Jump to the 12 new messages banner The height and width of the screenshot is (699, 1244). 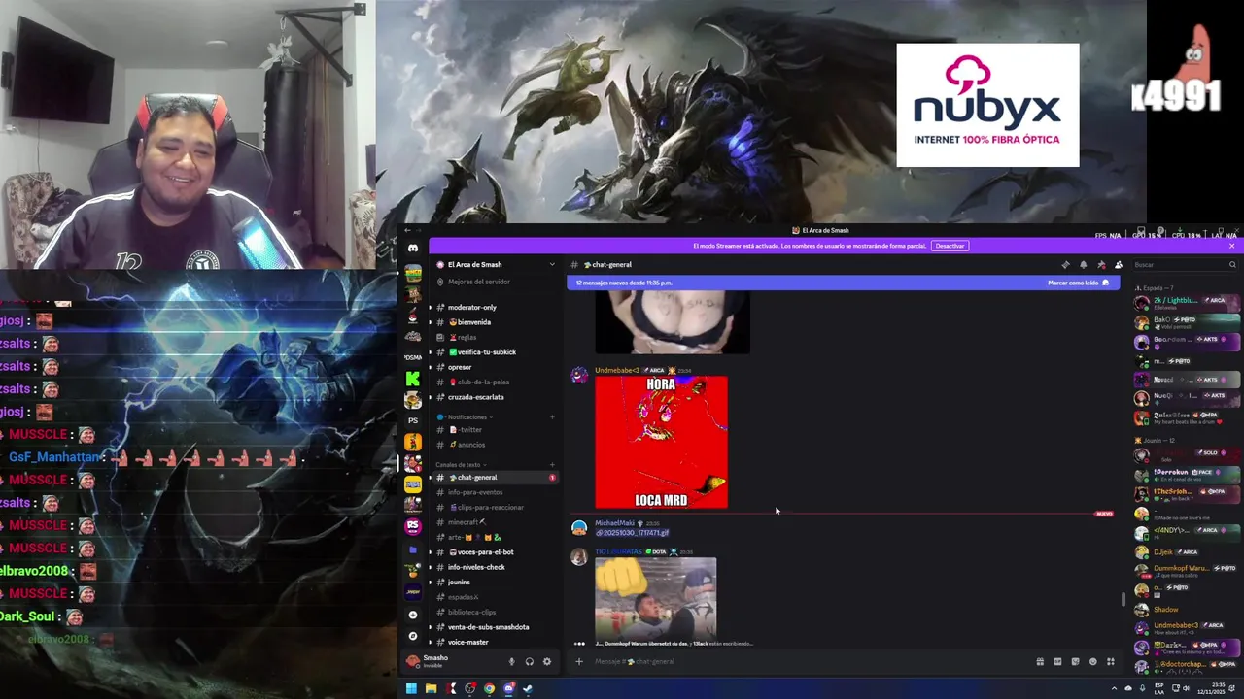point(843,283)
